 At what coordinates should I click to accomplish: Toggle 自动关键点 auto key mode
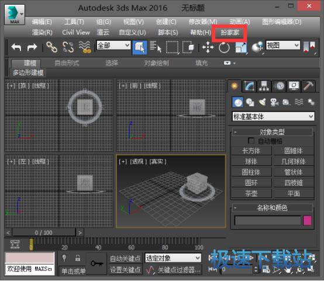pyautogui.click(x=125, y=258)
